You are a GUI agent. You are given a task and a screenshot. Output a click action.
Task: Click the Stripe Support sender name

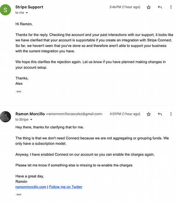tap(29, 7)
